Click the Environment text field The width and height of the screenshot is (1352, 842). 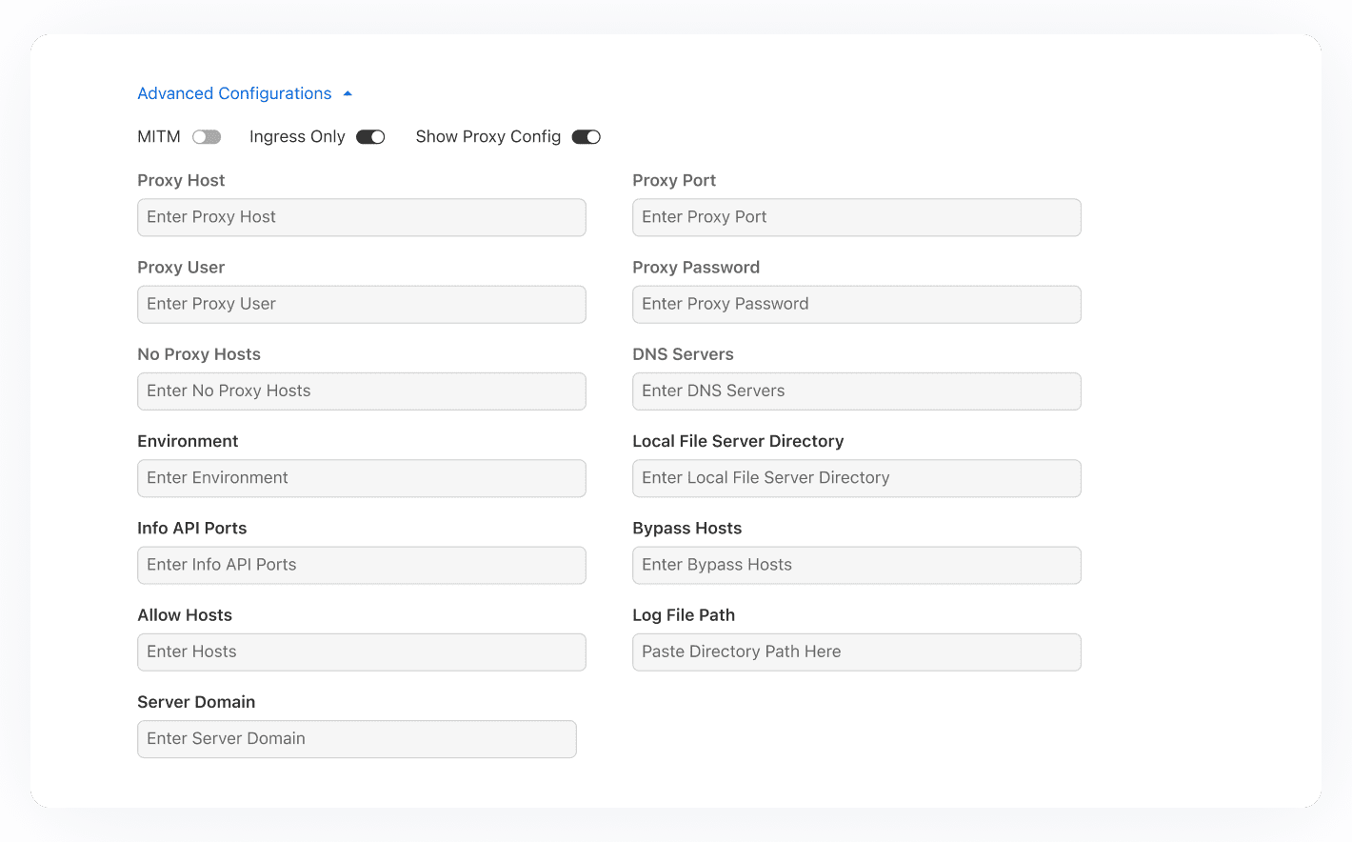(x=361, y=478)
